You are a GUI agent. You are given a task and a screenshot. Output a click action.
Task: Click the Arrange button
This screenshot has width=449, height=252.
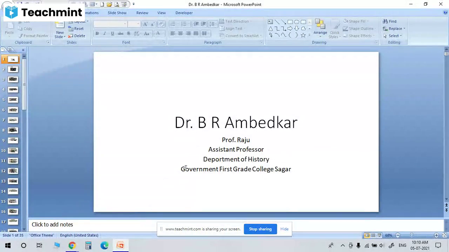click(x=320, y=28)
